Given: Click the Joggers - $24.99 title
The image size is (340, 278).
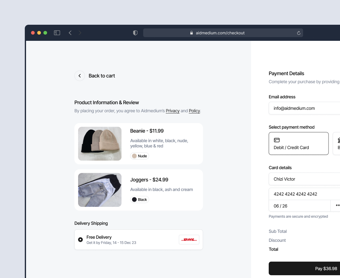Looking at the screenshot, I should point(149,180).
